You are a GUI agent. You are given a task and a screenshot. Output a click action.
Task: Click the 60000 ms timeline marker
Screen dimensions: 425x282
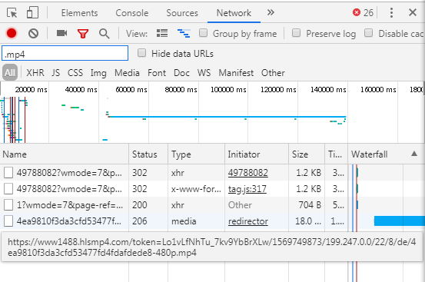click(131, 89)
